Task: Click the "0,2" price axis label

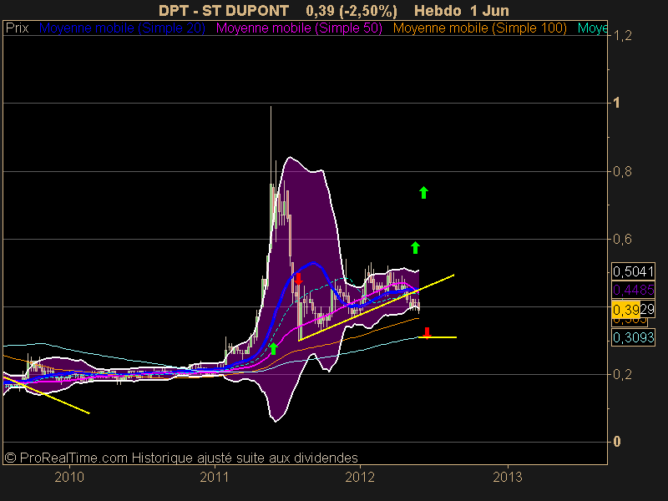Action: (622, 375)
